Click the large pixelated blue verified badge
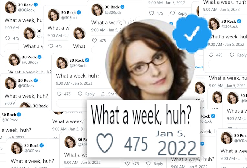 [x=192, y=33]
